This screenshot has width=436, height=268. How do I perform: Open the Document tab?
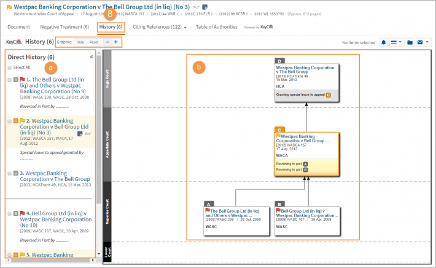click(18, 27)
